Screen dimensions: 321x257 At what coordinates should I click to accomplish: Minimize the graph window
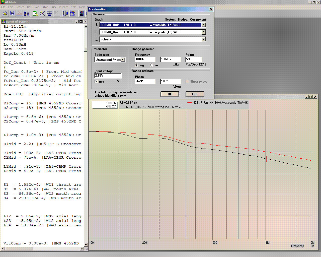point(306,97)
